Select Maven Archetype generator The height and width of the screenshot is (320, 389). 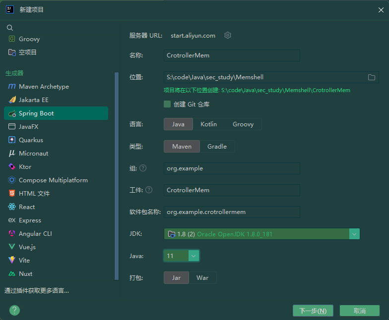(x=56, y=86)
